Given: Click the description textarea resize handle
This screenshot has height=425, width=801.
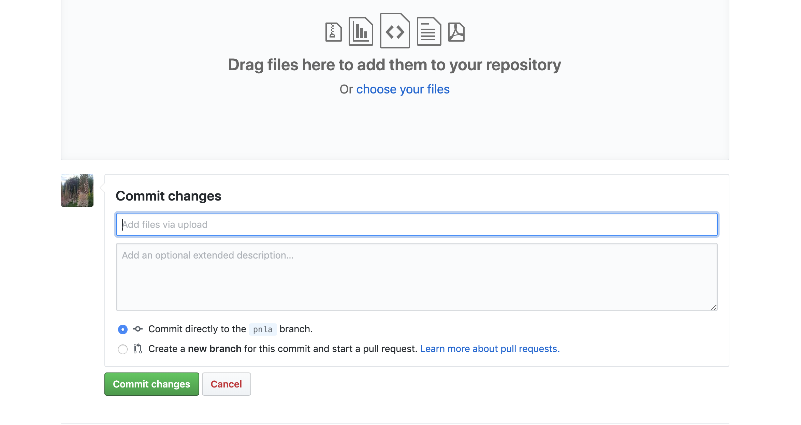Looking at the screenshot, I should click(x=714, y=307).
